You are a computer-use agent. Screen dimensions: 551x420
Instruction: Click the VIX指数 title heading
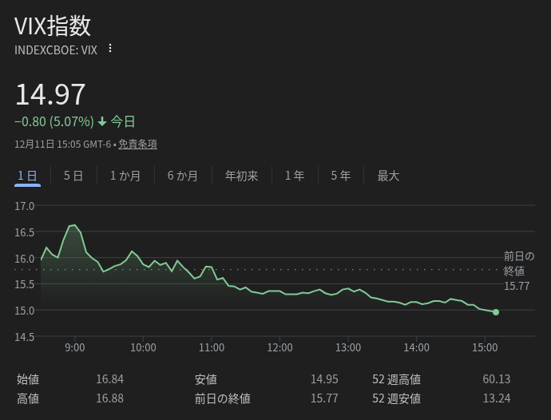(x=53, y=26)
